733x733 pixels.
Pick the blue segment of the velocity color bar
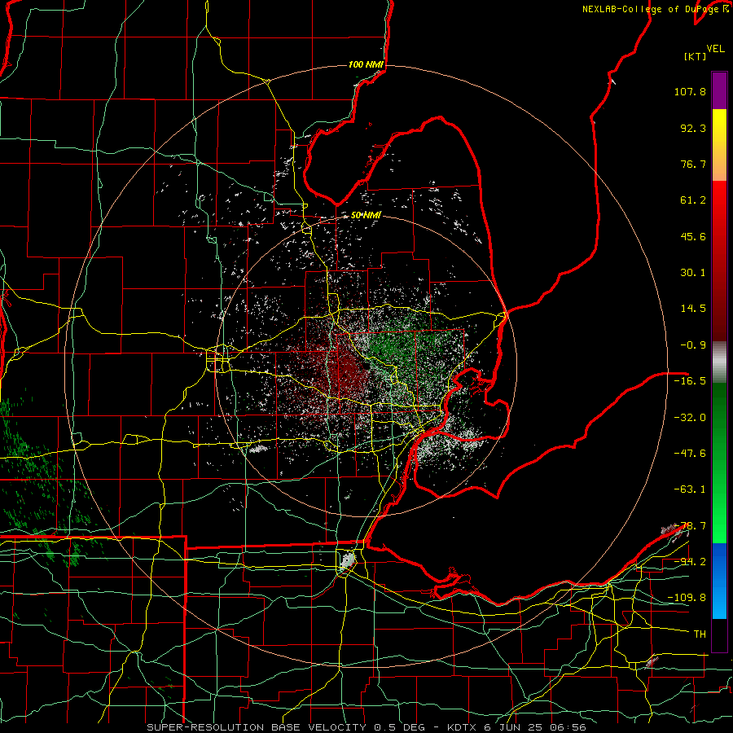tap(719, 581)
